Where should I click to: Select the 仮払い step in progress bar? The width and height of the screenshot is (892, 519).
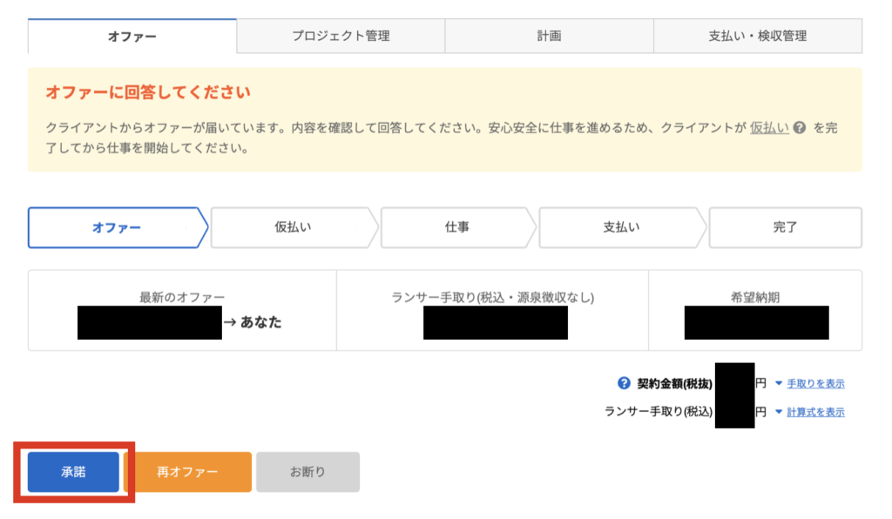[293, 227]
